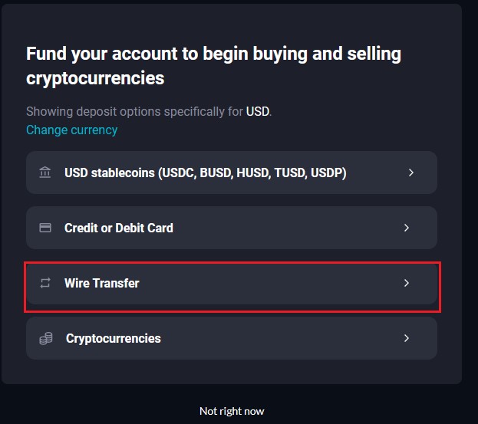Viewport: 478px width, 424px height.
Task: Click the white USD currency text
Action: click(x=258, y=111)
